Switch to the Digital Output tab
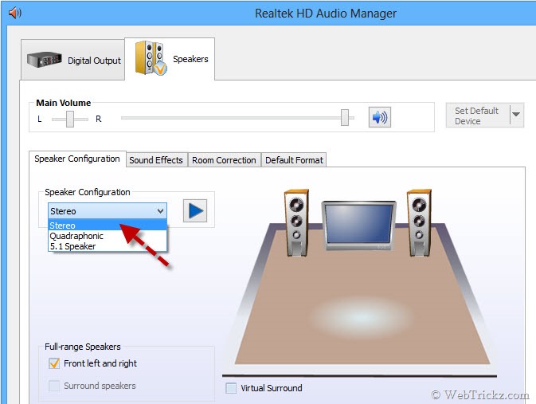The width and height of the screenshot is (536, 404). [x=72, y=60]
